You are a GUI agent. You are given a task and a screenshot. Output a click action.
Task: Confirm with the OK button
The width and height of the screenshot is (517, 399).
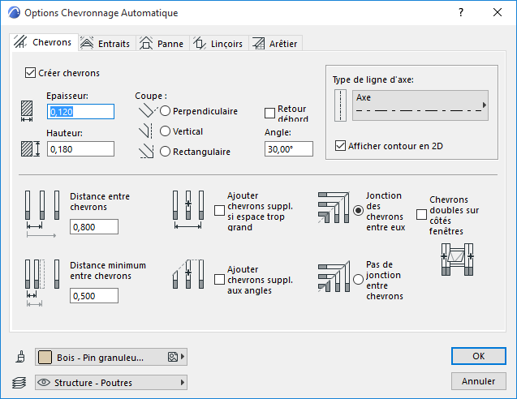pos(478,356)
